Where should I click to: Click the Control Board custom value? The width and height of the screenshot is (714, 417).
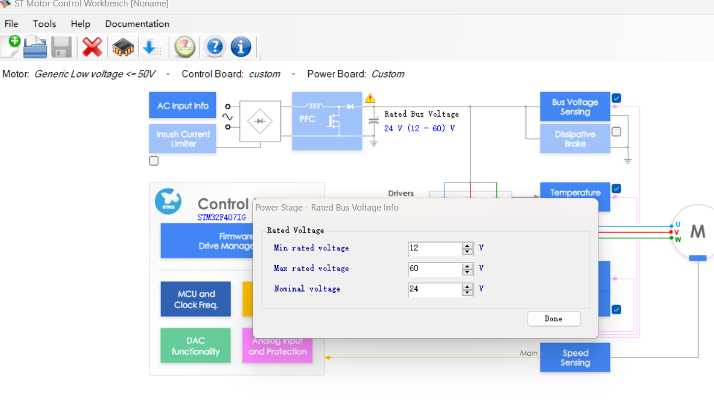click(264, 74)
